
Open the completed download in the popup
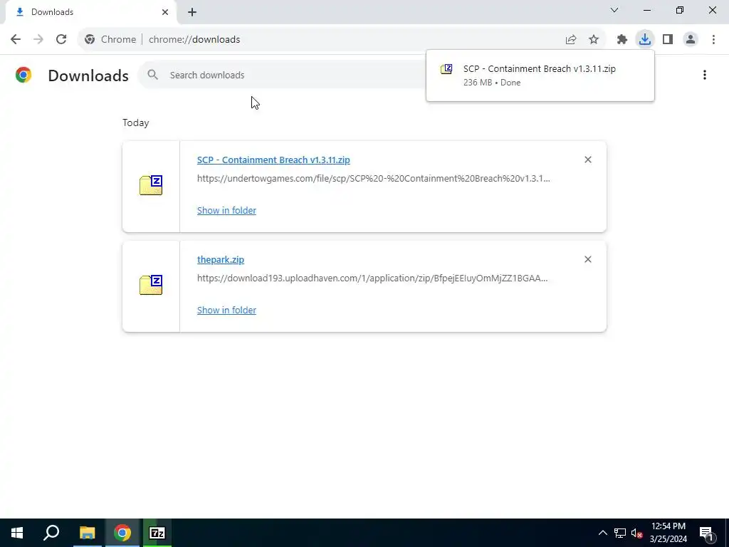pyautogui.click(x=540, y=75)
